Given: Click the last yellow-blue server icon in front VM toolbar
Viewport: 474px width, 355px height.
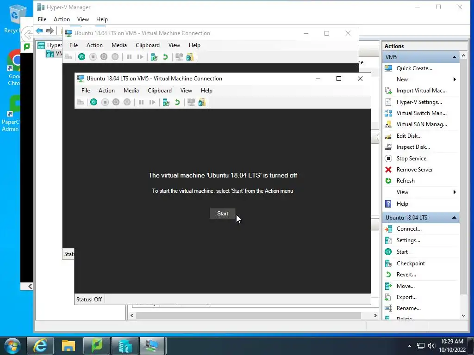Looking at the screenshot, I should point(202,102).
